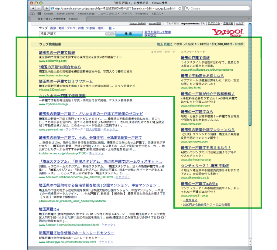Click the Safari forward arrow button
The width and height of the screenshot is (277, 250).
[38, 8]
